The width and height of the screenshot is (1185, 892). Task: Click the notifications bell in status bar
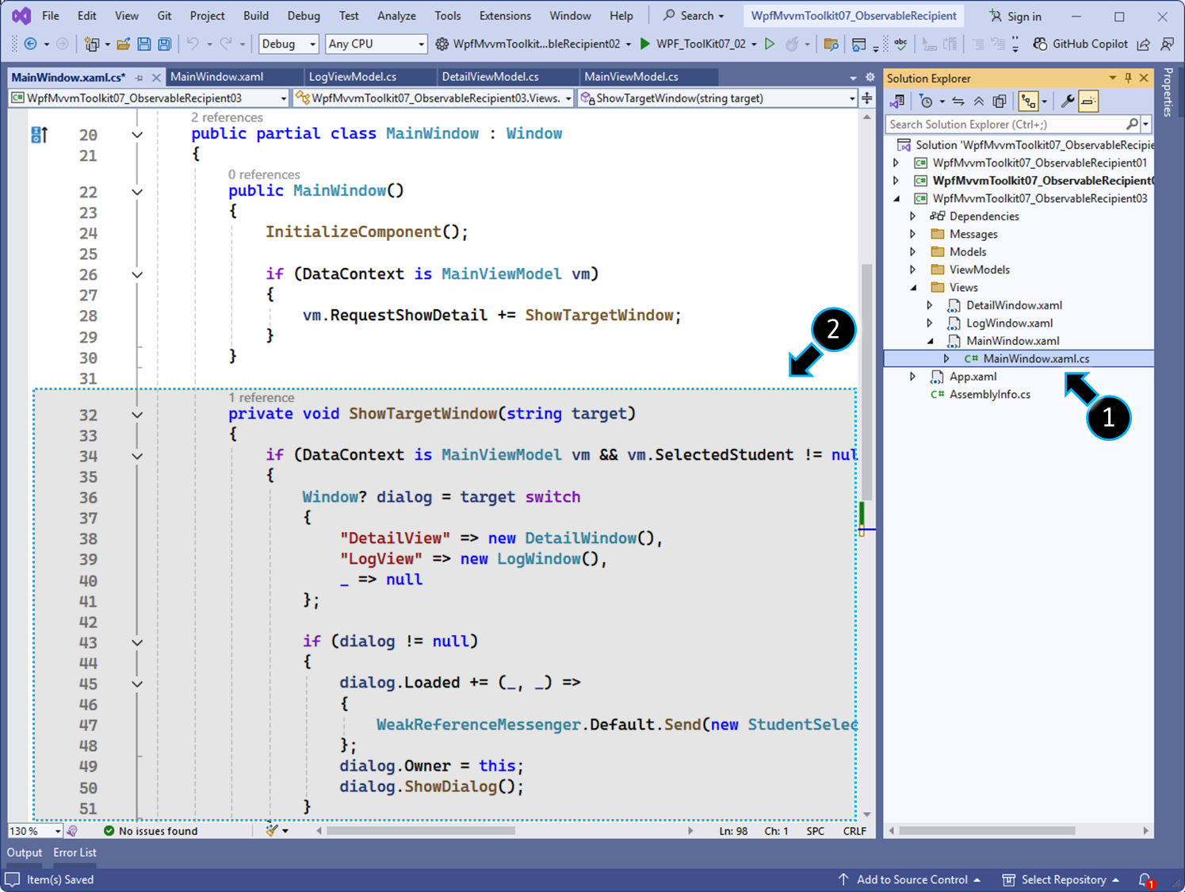tap(1145, 880)
